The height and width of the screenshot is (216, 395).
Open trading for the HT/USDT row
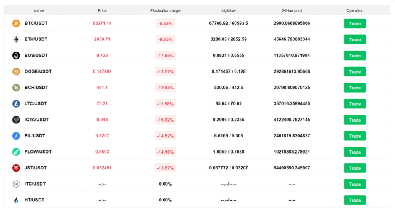355,200
